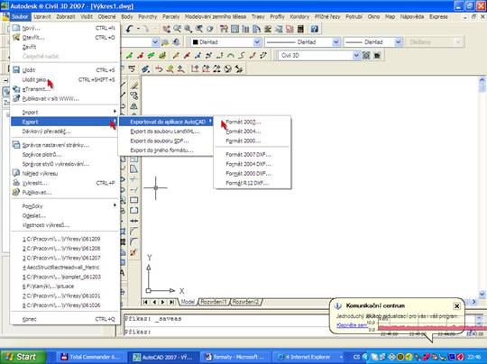Expand the Import submenu

pos(65,113)
